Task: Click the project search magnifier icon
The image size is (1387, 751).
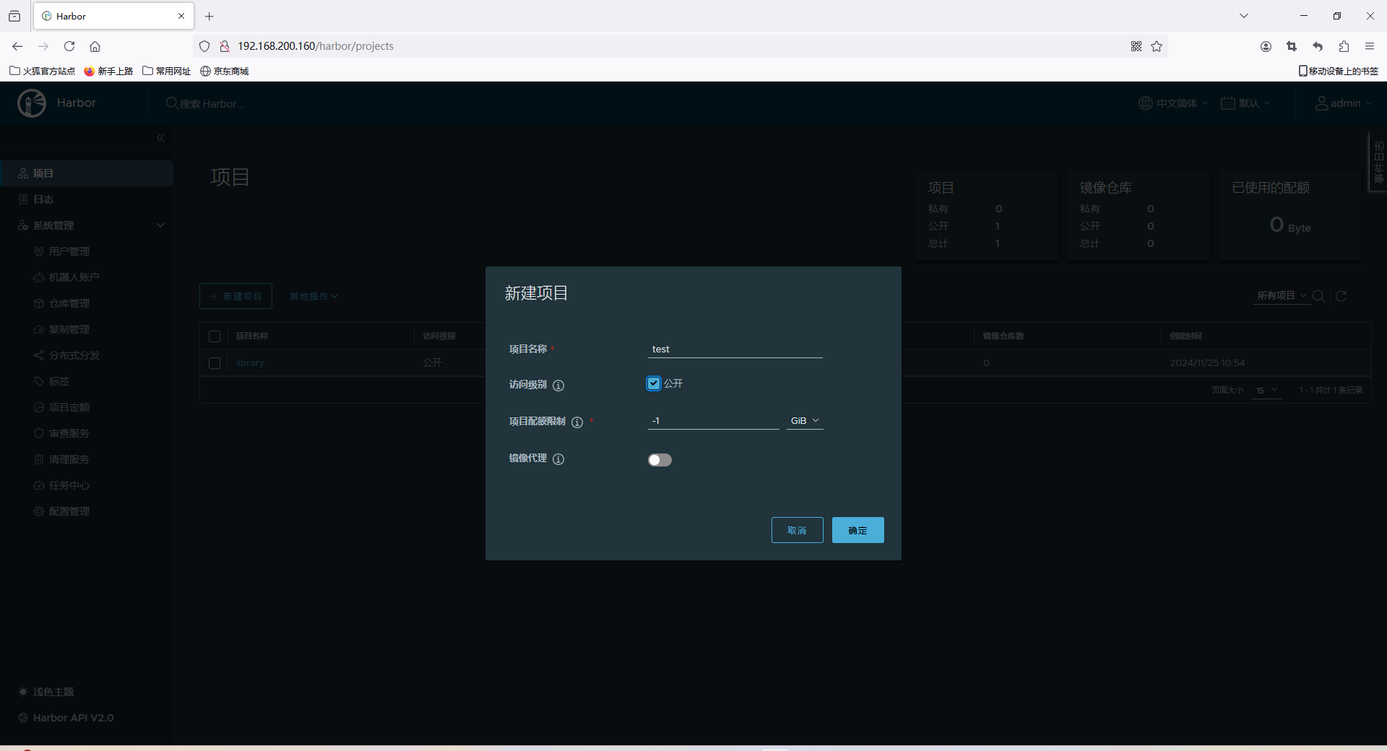Action: [x=1318, y=296]
